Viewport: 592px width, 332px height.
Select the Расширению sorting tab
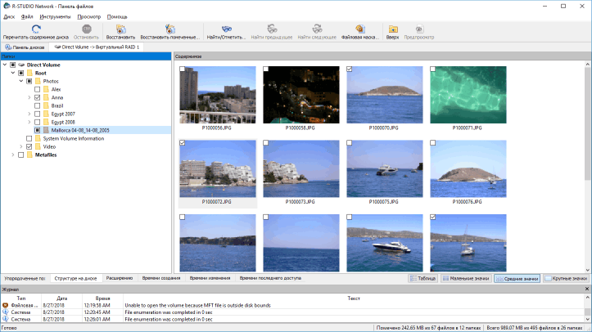120,278
